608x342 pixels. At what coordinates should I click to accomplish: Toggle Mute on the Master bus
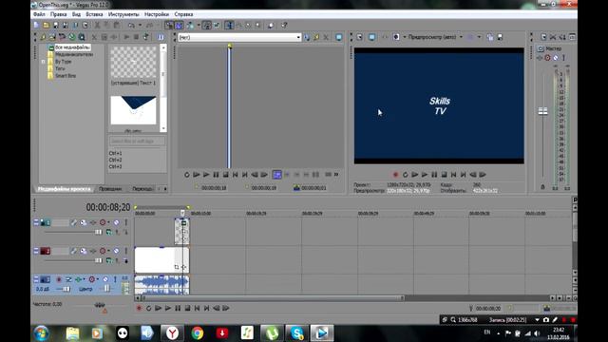coord(556,58)
